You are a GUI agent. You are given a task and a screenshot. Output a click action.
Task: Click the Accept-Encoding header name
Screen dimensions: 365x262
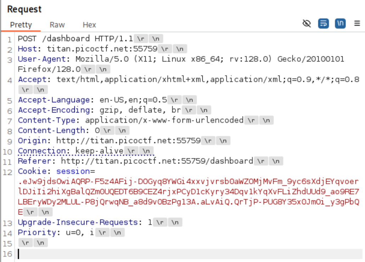pyautogui.click(x=54, y=110)
